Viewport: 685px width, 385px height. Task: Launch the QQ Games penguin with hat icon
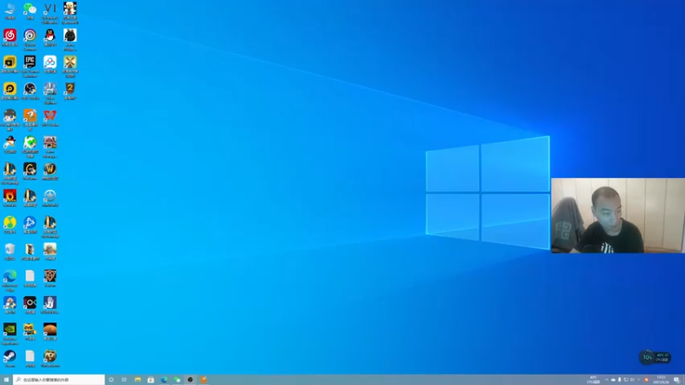click(x=9, y=143)
